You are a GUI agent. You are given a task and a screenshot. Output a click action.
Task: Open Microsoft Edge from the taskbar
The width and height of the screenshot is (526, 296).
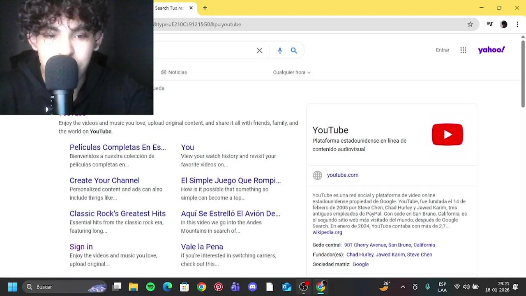coord(167,287)
